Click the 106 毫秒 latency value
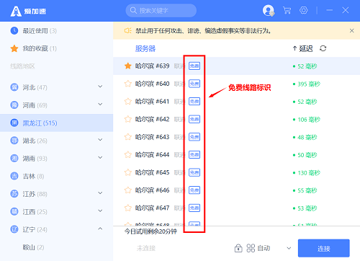The image size is (360, 261). coord(309,120)
